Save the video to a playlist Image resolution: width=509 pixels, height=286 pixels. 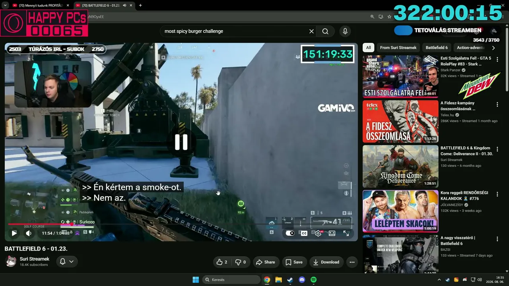(294, 262)
